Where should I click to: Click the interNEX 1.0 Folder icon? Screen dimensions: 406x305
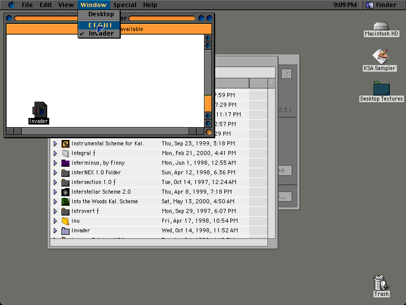65,172
